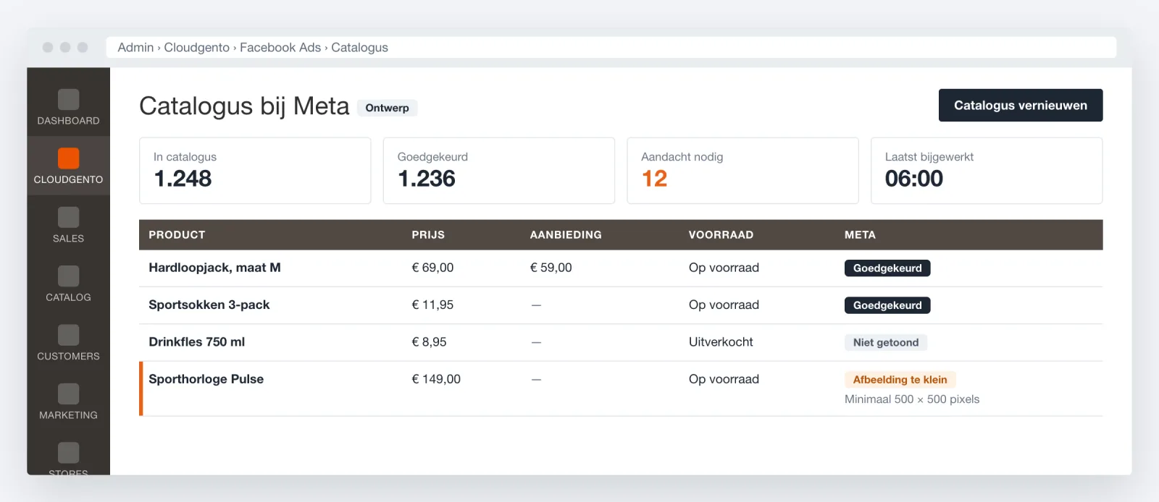Click the Catalogus vernieuwen button
This screenshot has height=502, width=1159.
point(1021,106)
